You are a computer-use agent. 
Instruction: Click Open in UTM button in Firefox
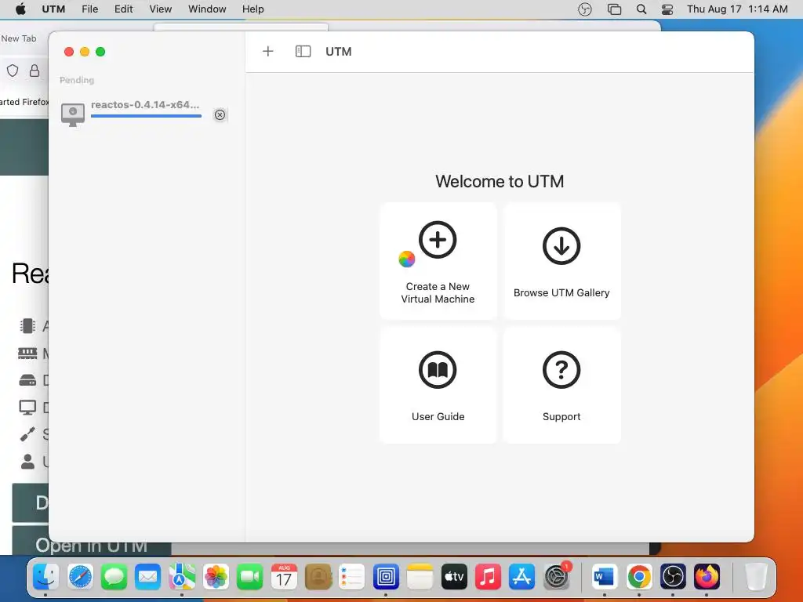(91, 545)
